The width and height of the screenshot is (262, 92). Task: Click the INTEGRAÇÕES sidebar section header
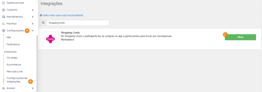10,52
